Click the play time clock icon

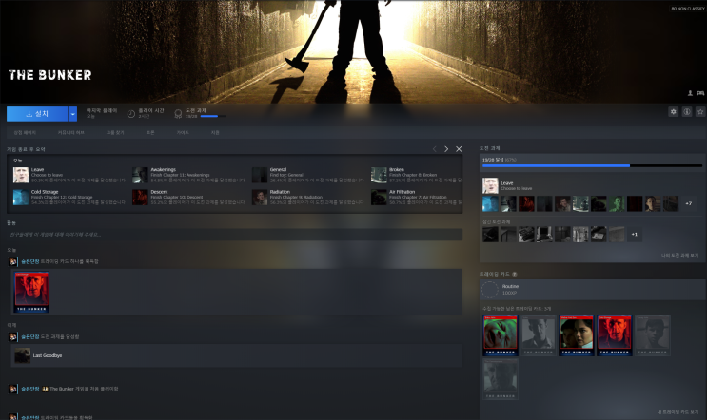pyautogui.click(x=130, y=114)
